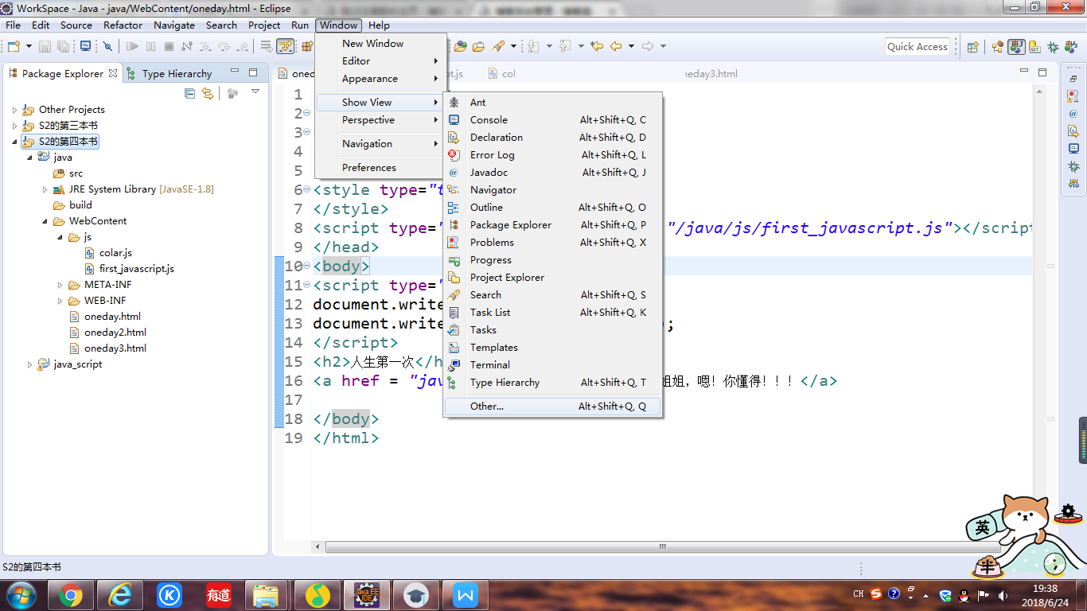Viewport: 1087px width, 611px height.
Task: Open the Refactor menu
Action: (x=123, y=25)
